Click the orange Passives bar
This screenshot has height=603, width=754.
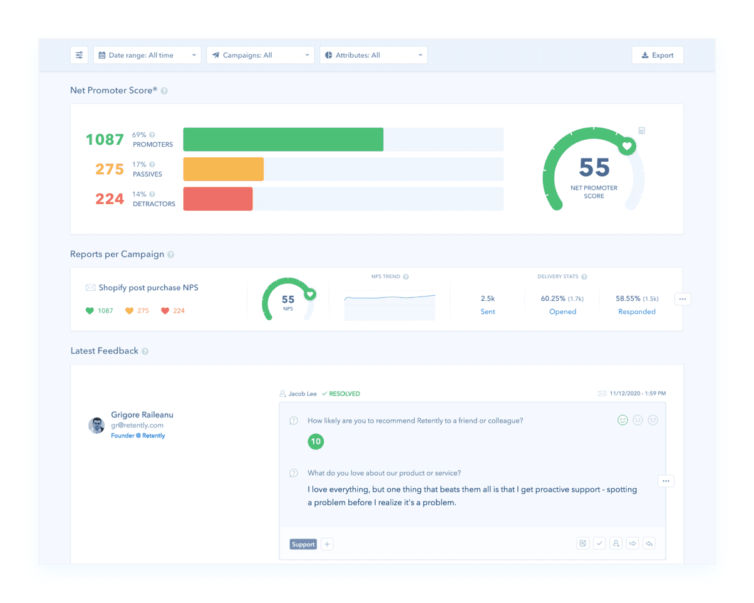coord(224,169)
